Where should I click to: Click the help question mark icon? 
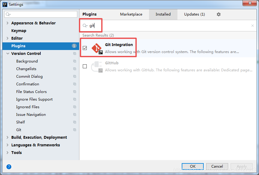point(9,167)
